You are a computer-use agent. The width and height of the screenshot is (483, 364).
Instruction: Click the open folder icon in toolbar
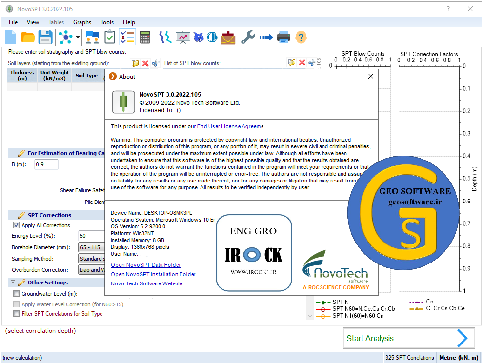28,37
